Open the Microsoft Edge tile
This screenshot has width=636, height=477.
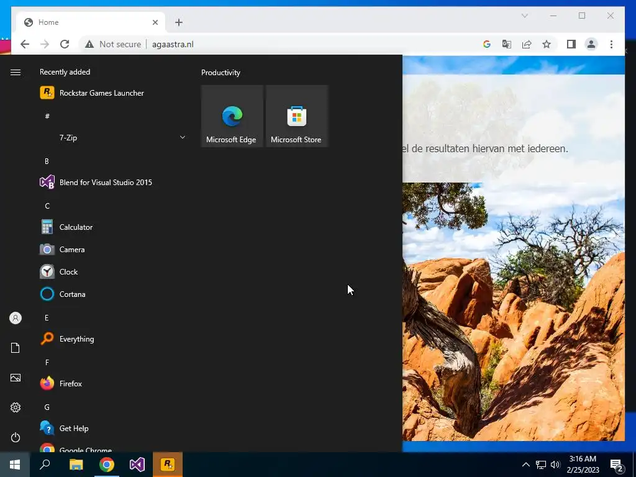coord(232,116)
